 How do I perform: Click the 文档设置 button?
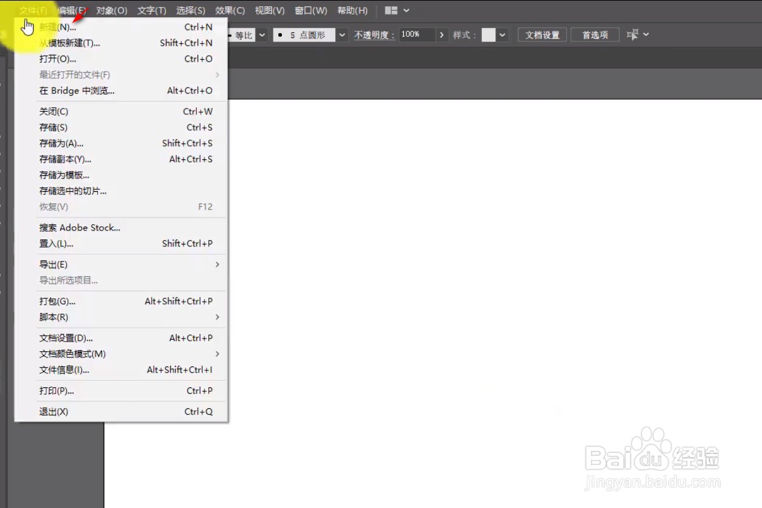point(542,35)
